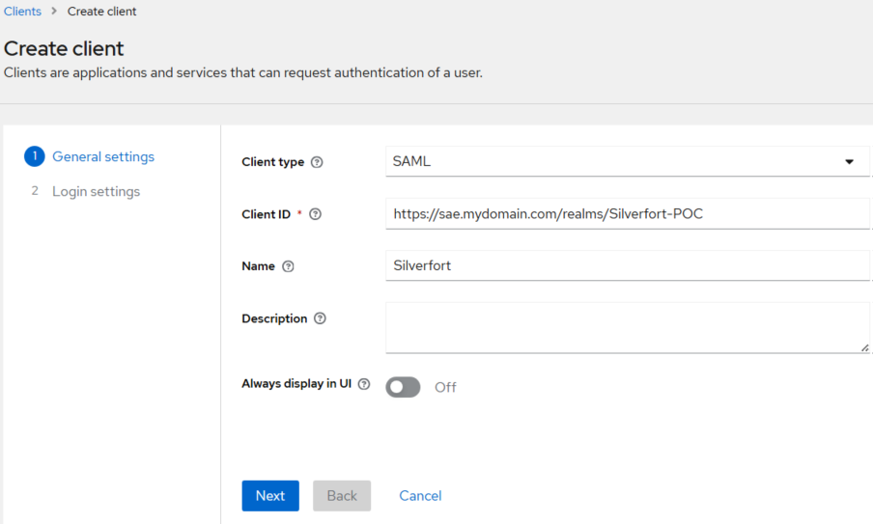Click breadcrumb separator chevron after Clients
The image size is (873, 524).
click(54, 12)
